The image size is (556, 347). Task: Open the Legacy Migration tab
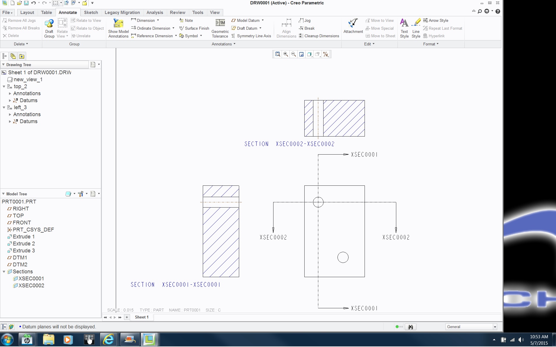click(x=122, y=13)
